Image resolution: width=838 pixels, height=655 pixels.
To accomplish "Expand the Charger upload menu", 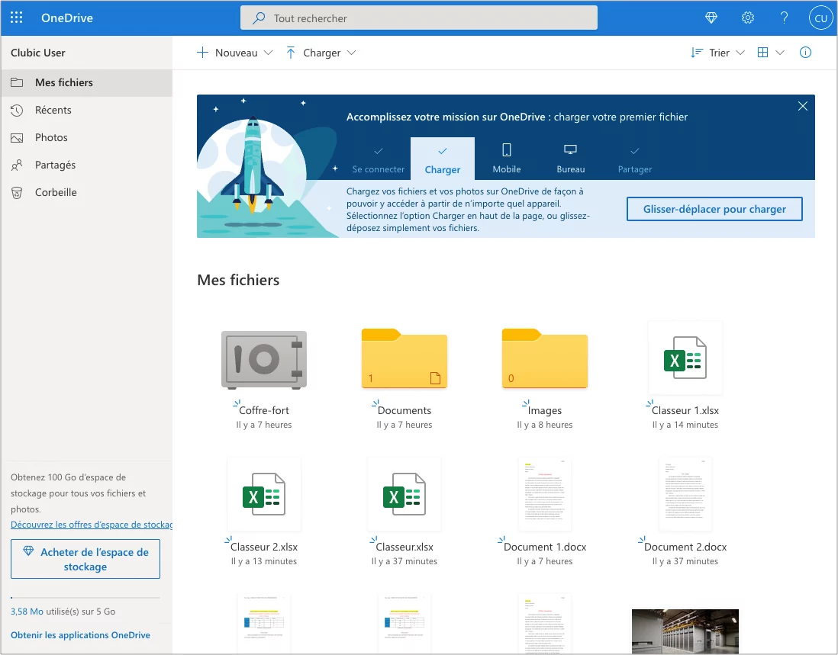I will coord(321,53).
